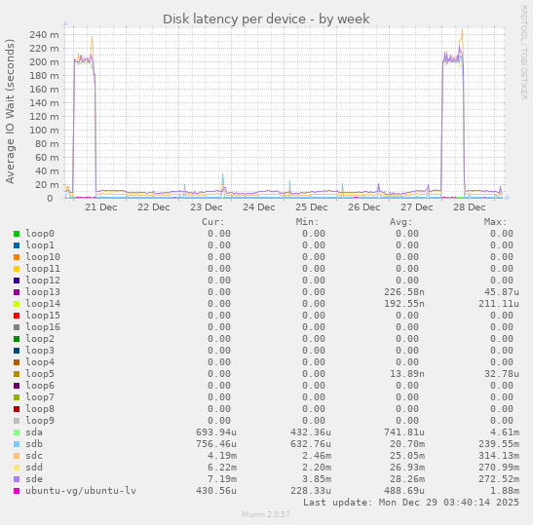The image size is (533, 525).
Task: Click sda max value '4.61m'
Action: pos(505,432)
